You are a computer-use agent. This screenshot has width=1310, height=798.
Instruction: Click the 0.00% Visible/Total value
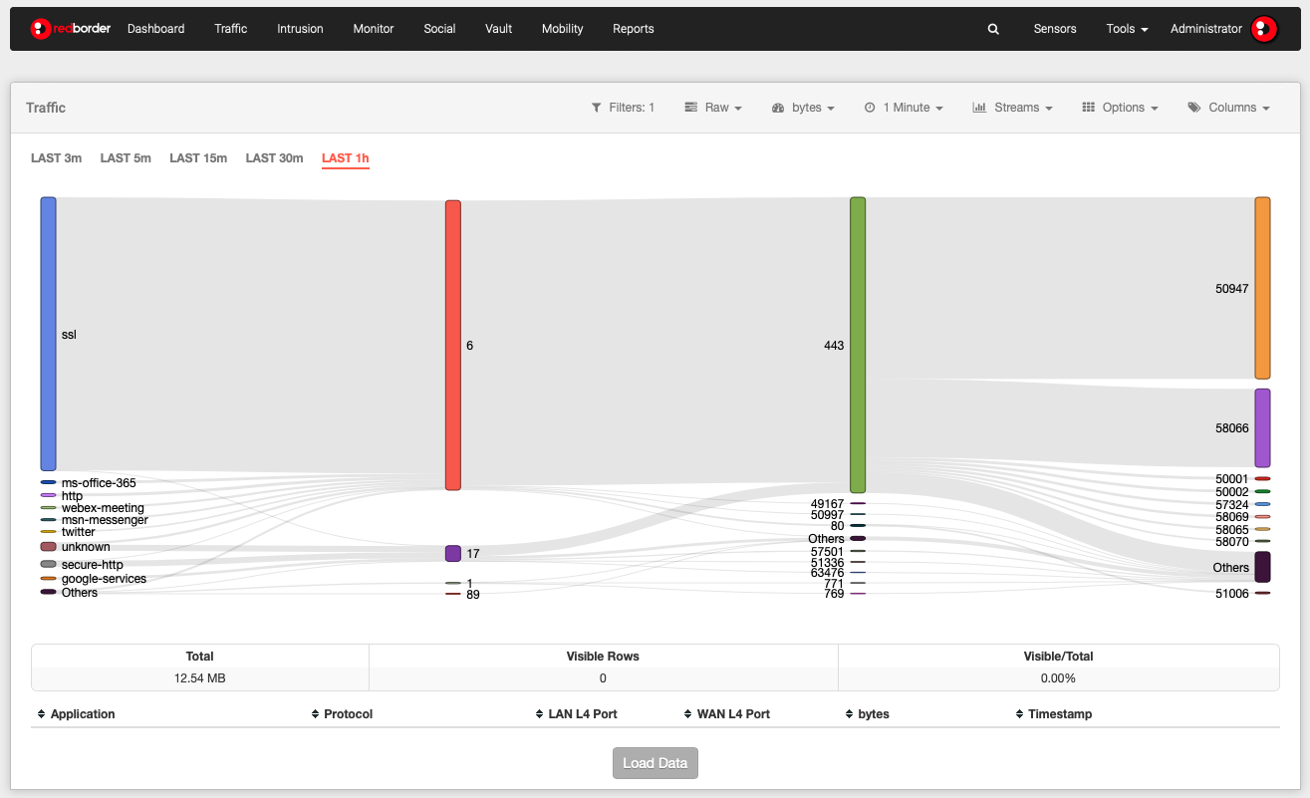[x=1059, y=678]
